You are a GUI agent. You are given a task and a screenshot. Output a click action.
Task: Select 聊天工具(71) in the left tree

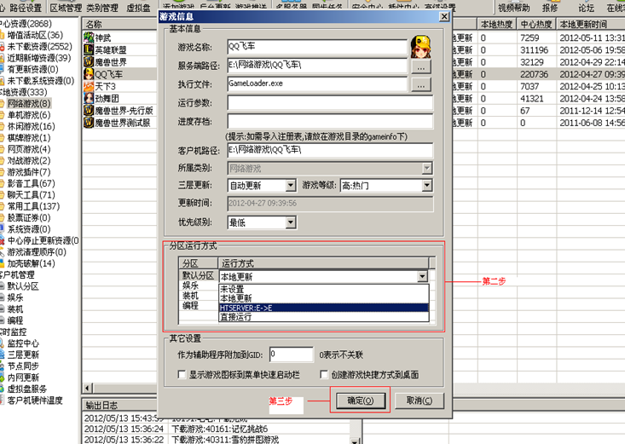point(31,195)
